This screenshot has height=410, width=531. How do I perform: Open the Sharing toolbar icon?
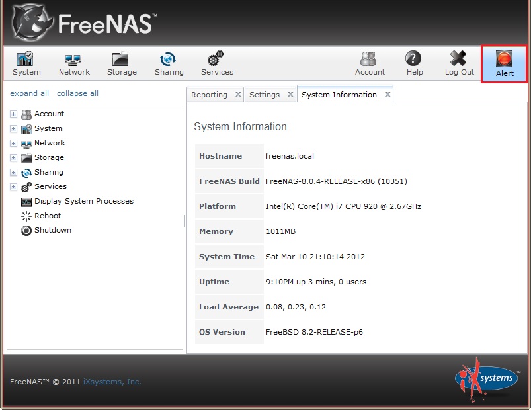(167, 60)
